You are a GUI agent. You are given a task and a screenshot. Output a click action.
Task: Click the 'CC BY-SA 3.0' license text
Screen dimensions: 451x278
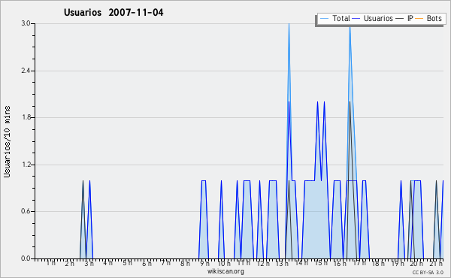428,273
